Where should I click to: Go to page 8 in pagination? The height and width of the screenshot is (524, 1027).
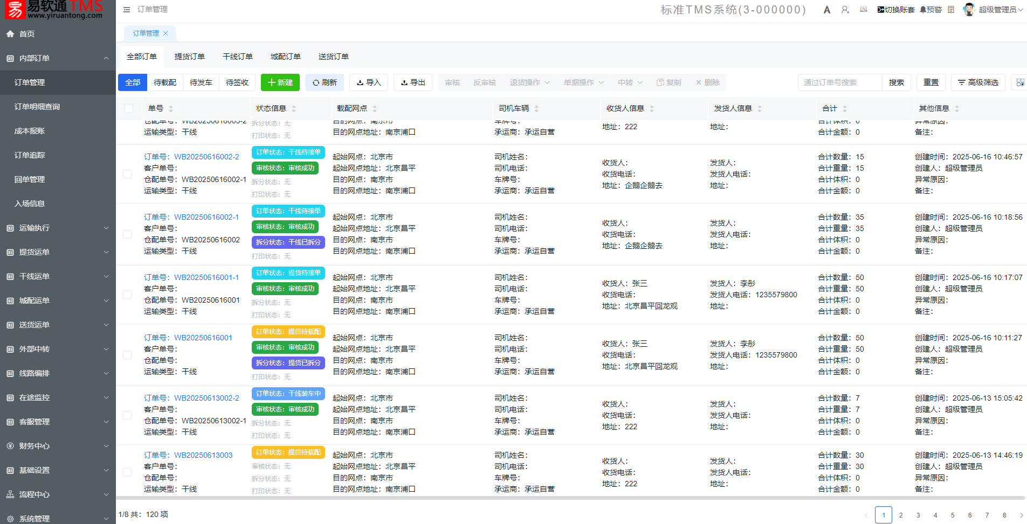coord(1004,515)
